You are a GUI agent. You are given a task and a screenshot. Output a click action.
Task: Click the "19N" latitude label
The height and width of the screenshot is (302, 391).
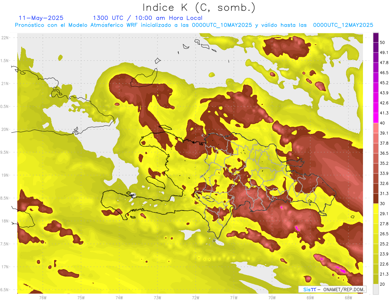coord(5,175)
